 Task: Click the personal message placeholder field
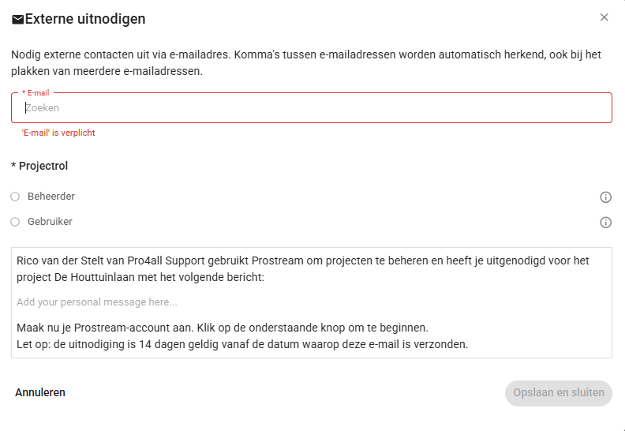[97, 302]
